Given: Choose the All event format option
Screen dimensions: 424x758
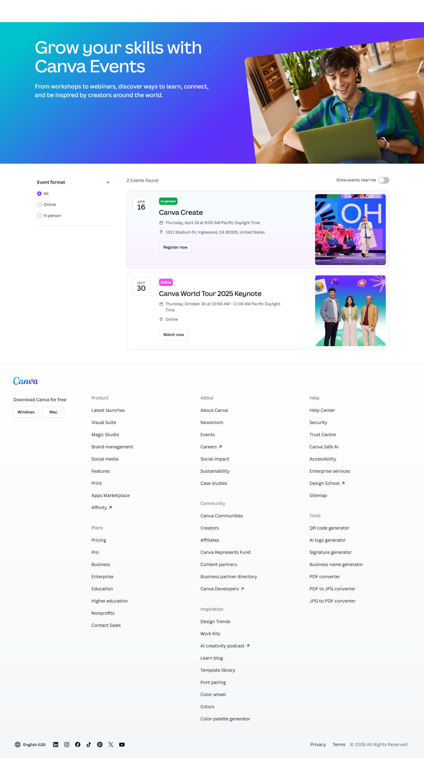Looking at the screenshot, I should 39,193.
